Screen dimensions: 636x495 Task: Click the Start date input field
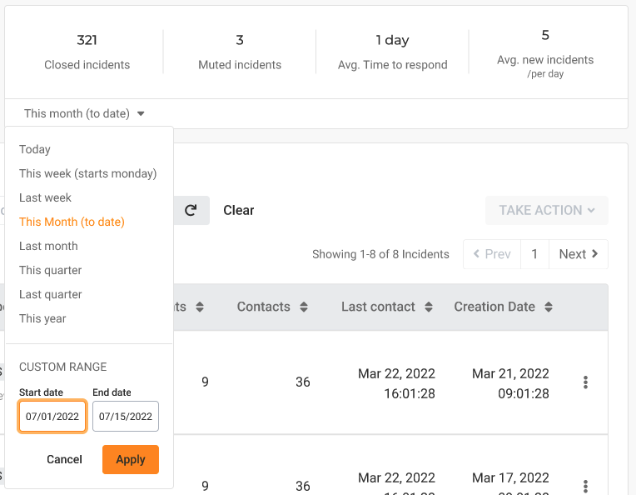[52, 417]
